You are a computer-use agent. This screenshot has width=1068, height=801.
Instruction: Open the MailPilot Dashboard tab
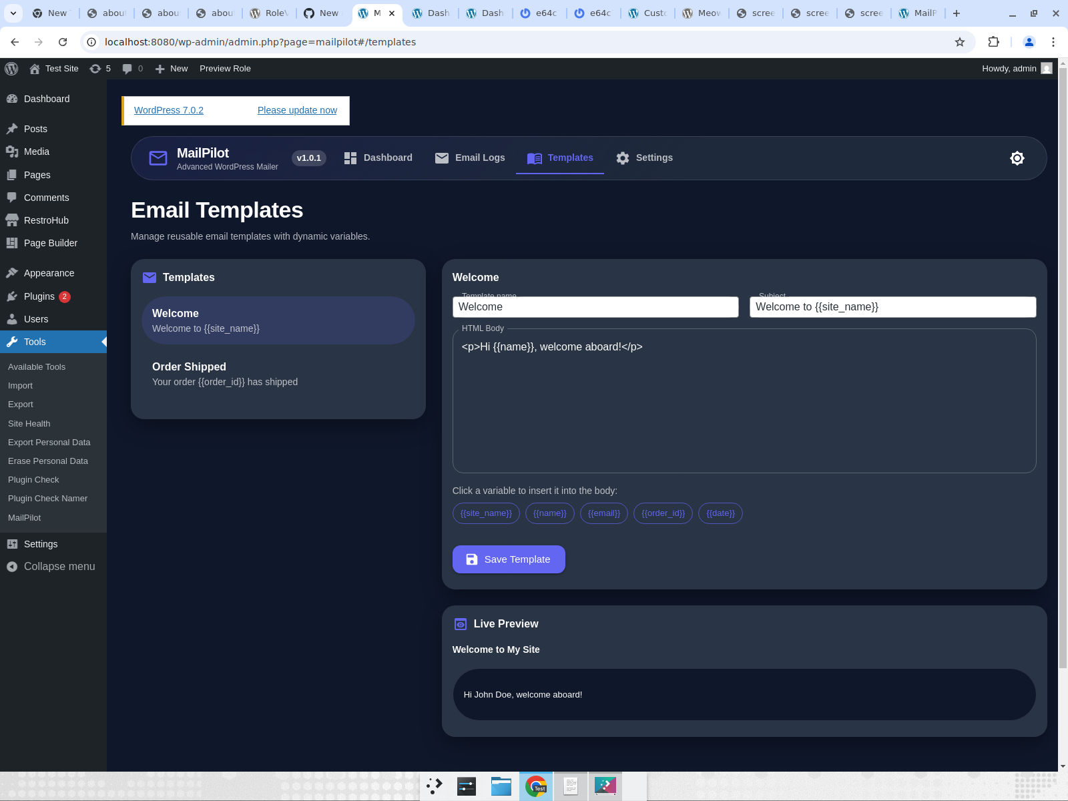pos(378,158)
